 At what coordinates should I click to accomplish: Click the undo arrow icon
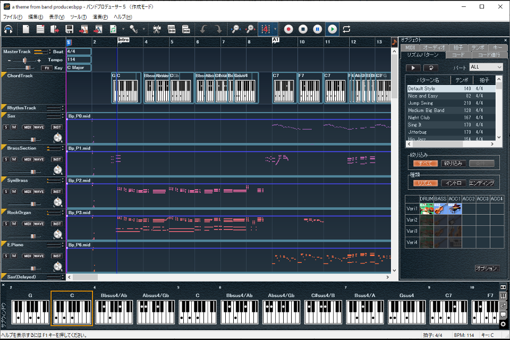(x=203, y=29)
